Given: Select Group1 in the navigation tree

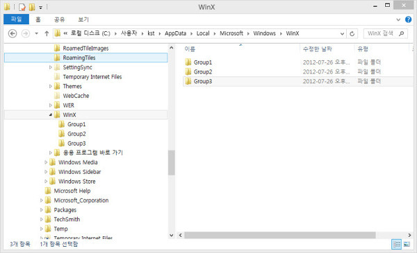Looking at the screenshot, I should pyautogui.click(x=76, y=124).
